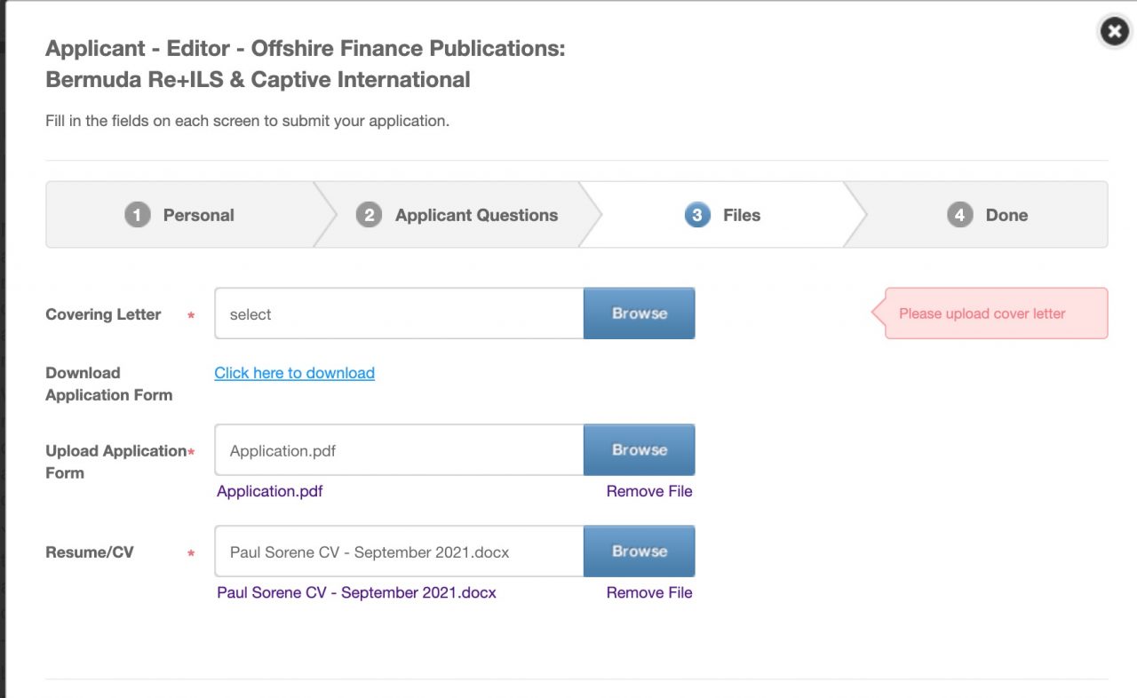Image resolution: width=1137 pixels, height=698 pixels.
Task: Click the Fill in the fields instruction text
Action: pos(248,121)
